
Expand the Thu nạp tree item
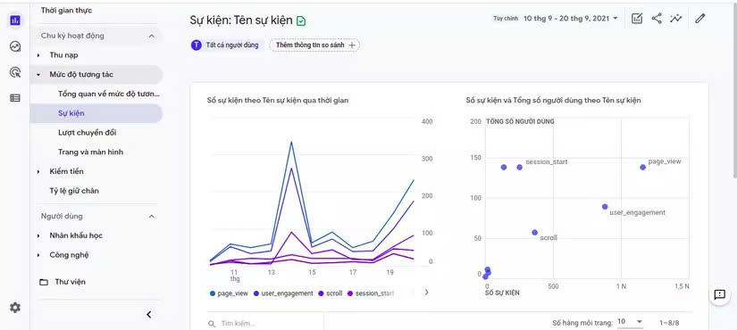pos(38,55)
